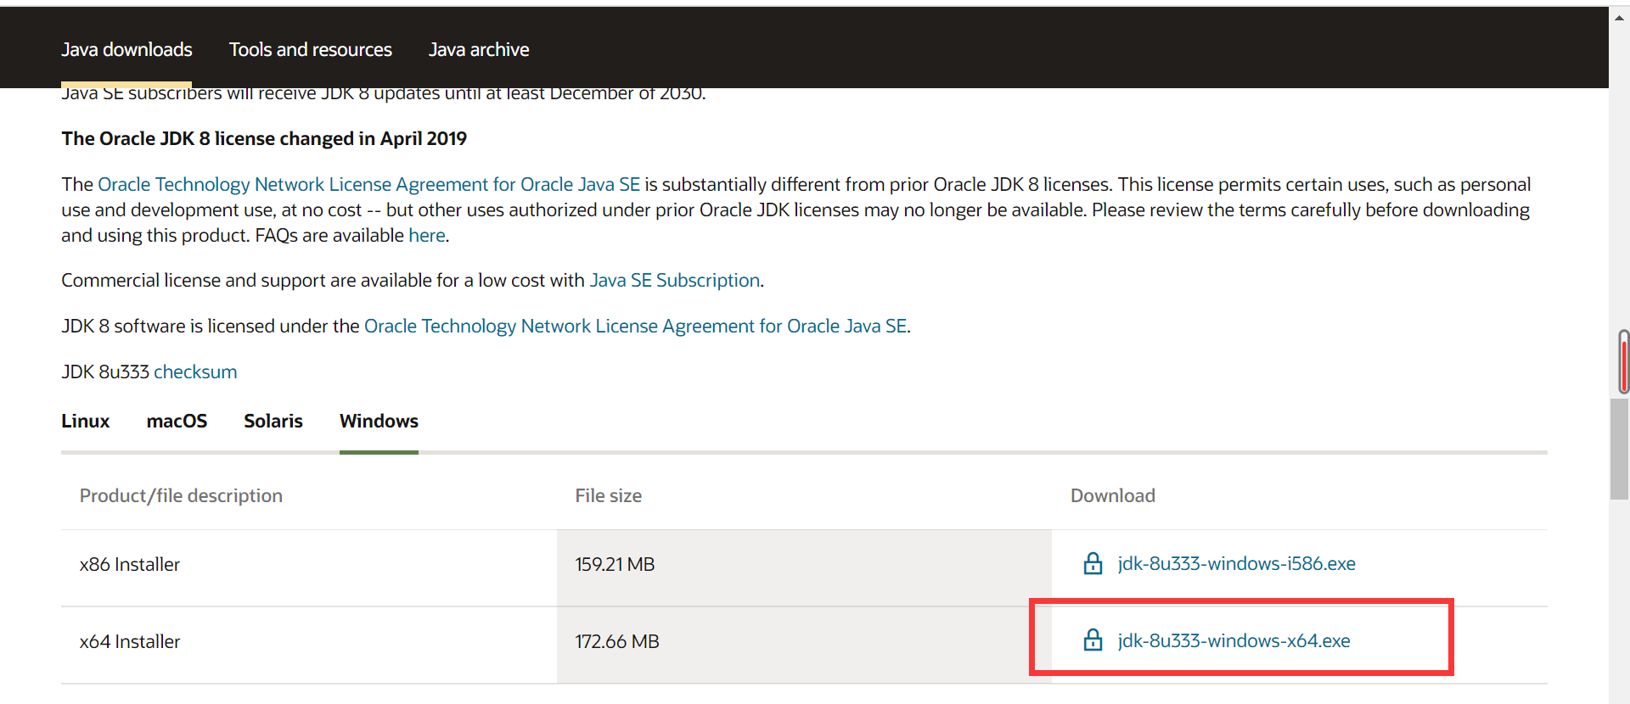Open Tools and resources navigation item

311,50
